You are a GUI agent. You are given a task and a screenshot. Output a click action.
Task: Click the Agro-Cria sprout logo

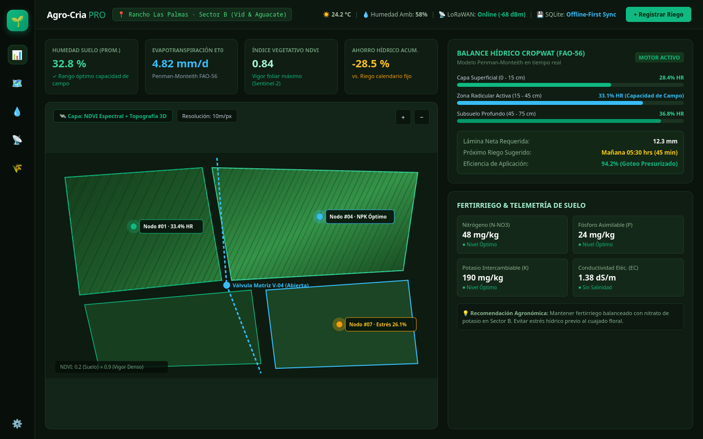[18, 20]
